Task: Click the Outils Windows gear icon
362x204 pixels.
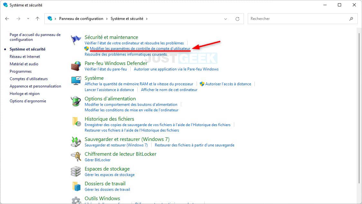Action: click(x=76, y=200)
